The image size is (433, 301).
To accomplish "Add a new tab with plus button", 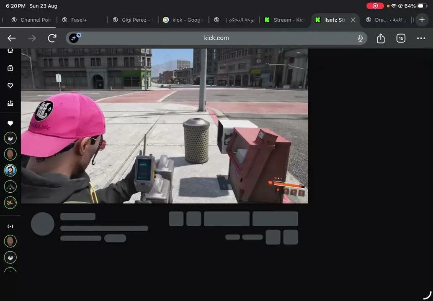I will point(422,20).
